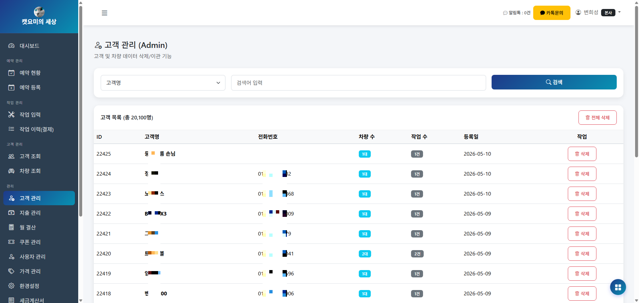Delete customer row 22422
The width and height of the screenshot is (639, 303).
[x=582, y=214]
